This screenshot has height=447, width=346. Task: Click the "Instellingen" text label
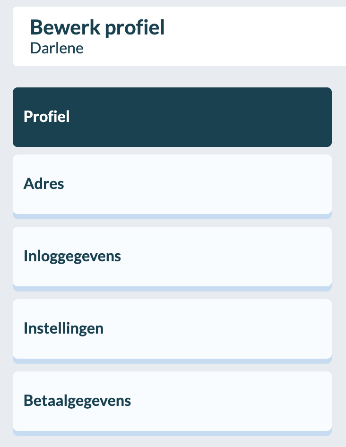coord(64,328)
